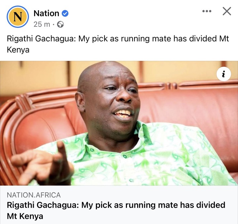Open the article photo thumbnail
238x224 pixels.
pyautogui.click(x=119, y=123)
